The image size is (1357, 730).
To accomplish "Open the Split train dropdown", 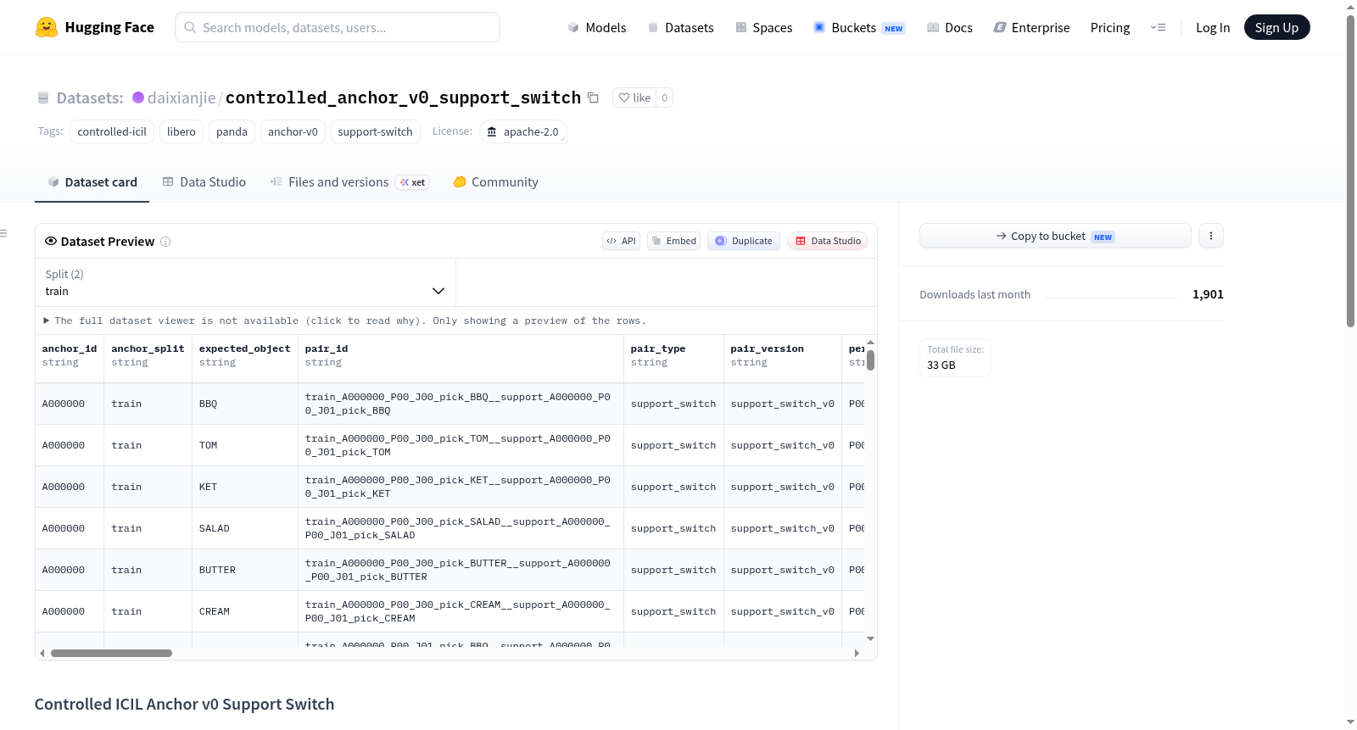I will pos(246,282).
